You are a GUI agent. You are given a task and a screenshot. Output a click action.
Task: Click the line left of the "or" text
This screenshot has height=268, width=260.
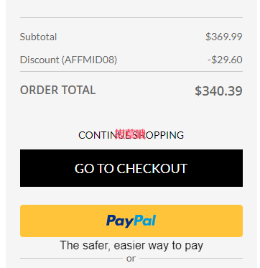(x=71, y=259)
